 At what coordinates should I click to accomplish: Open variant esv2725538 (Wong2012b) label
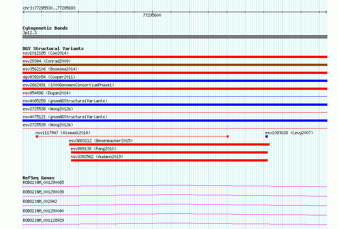click(48, 109)
